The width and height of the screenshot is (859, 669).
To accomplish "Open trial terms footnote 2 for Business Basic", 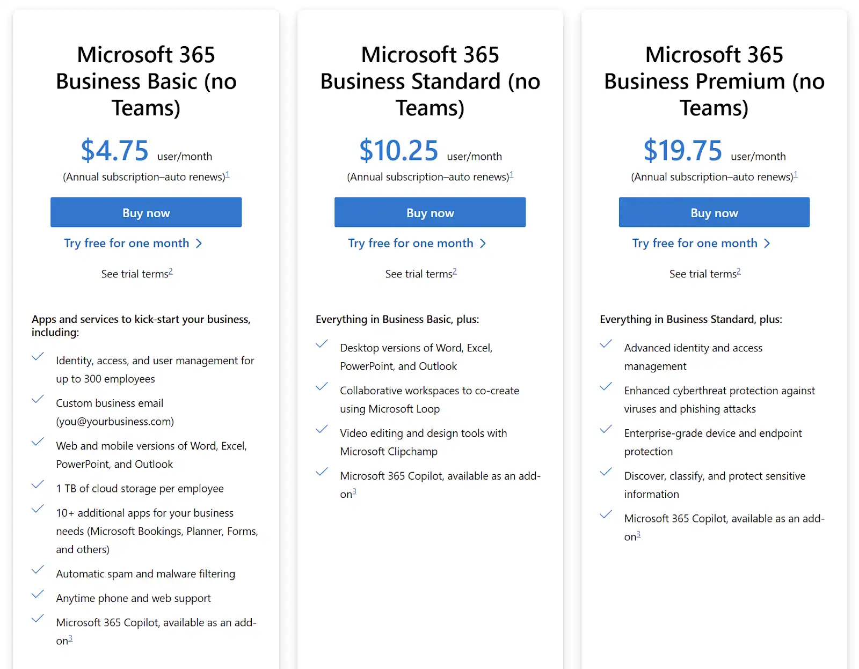I will (171, 271).
